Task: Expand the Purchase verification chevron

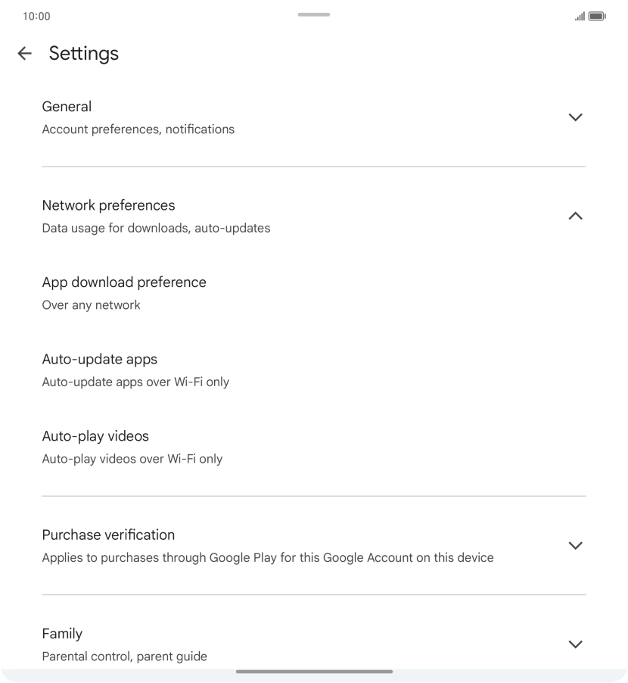Action: coord(575,545)
